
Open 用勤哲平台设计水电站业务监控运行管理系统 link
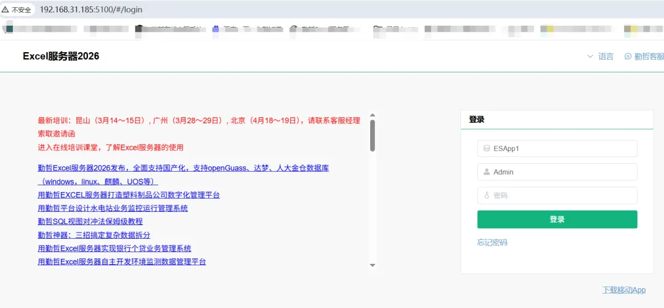(x=113, y=208)
